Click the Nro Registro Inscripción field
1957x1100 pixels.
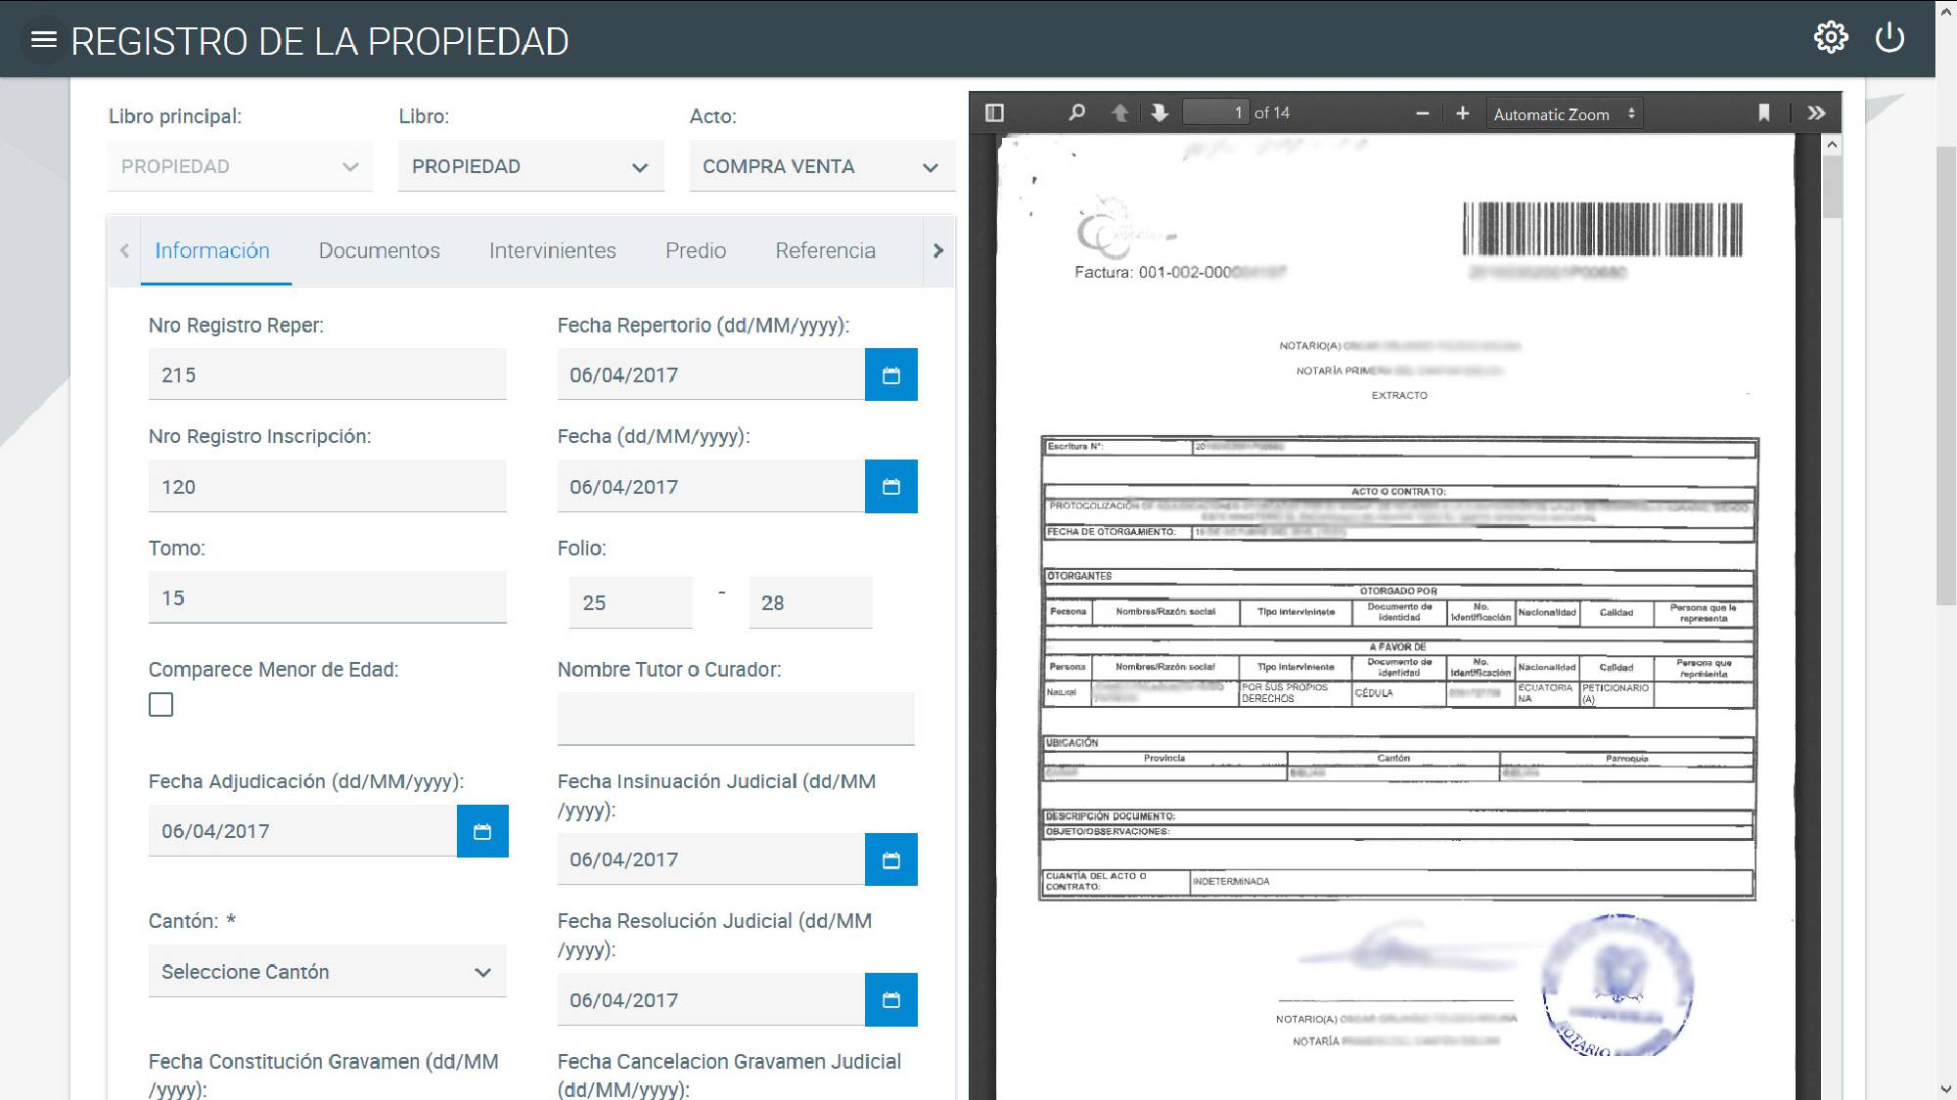[x=328, y=486]
